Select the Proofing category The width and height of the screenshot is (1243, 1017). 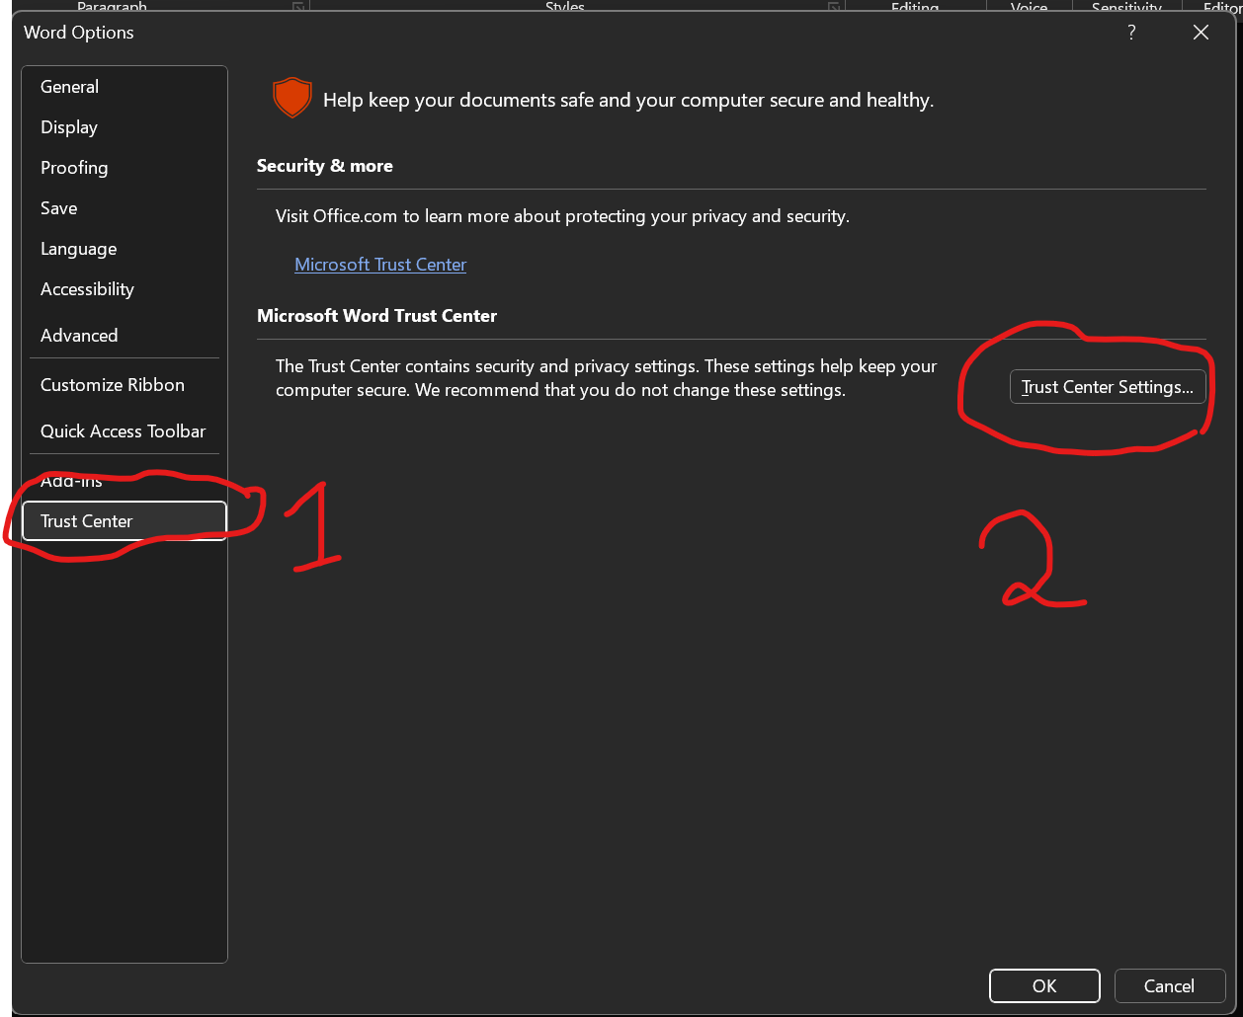point(74,168)
